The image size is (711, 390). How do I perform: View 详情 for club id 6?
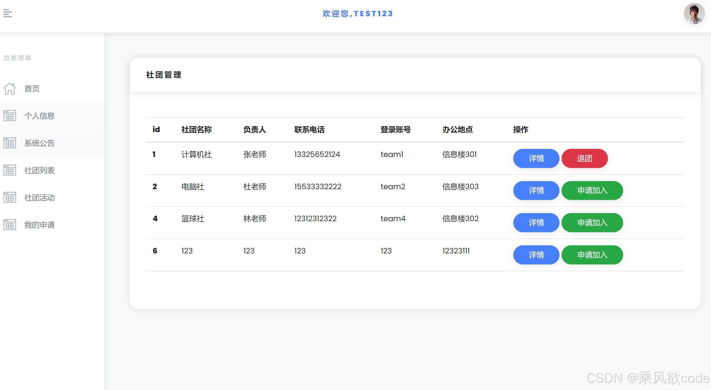pyautogui.click(x=536, y=255)
